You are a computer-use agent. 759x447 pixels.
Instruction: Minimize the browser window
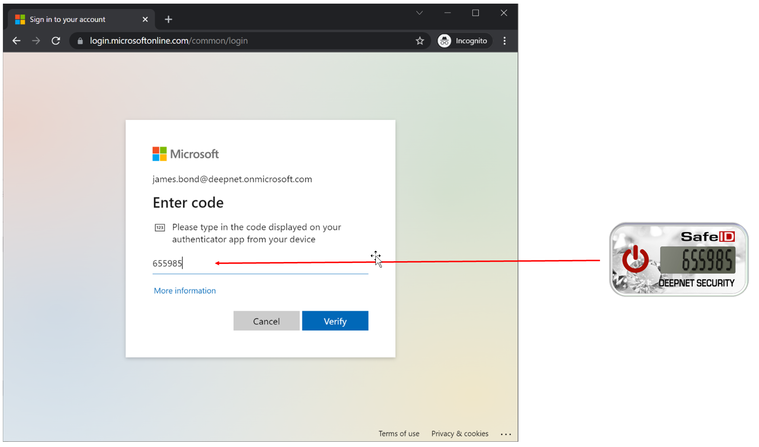pos(448,13)
